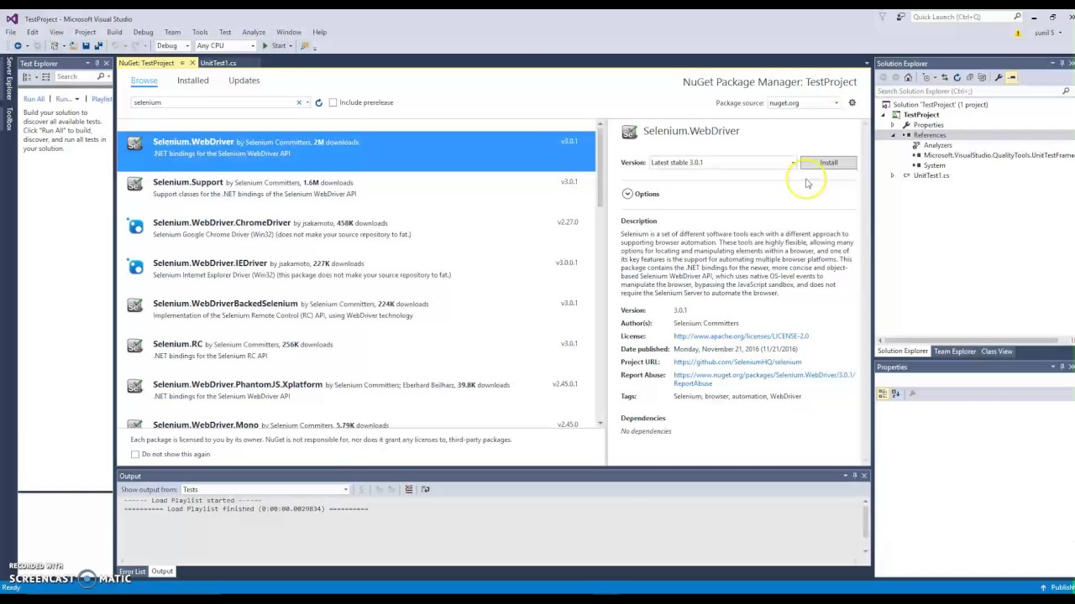The image size is (1075, 604).
Task: Expand the Properties node in Solution Explorer
Action: [x=893, y=125]
